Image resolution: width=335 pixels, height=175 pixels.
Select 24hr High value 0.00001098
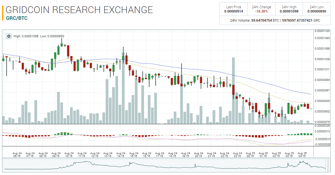289,11
